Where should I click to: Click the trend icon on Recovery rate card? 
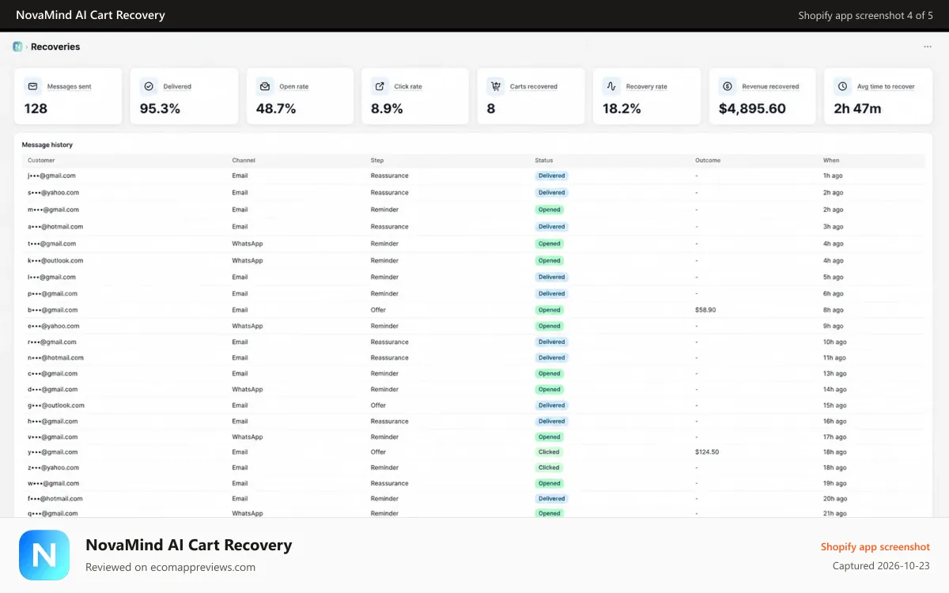(611, 86)
